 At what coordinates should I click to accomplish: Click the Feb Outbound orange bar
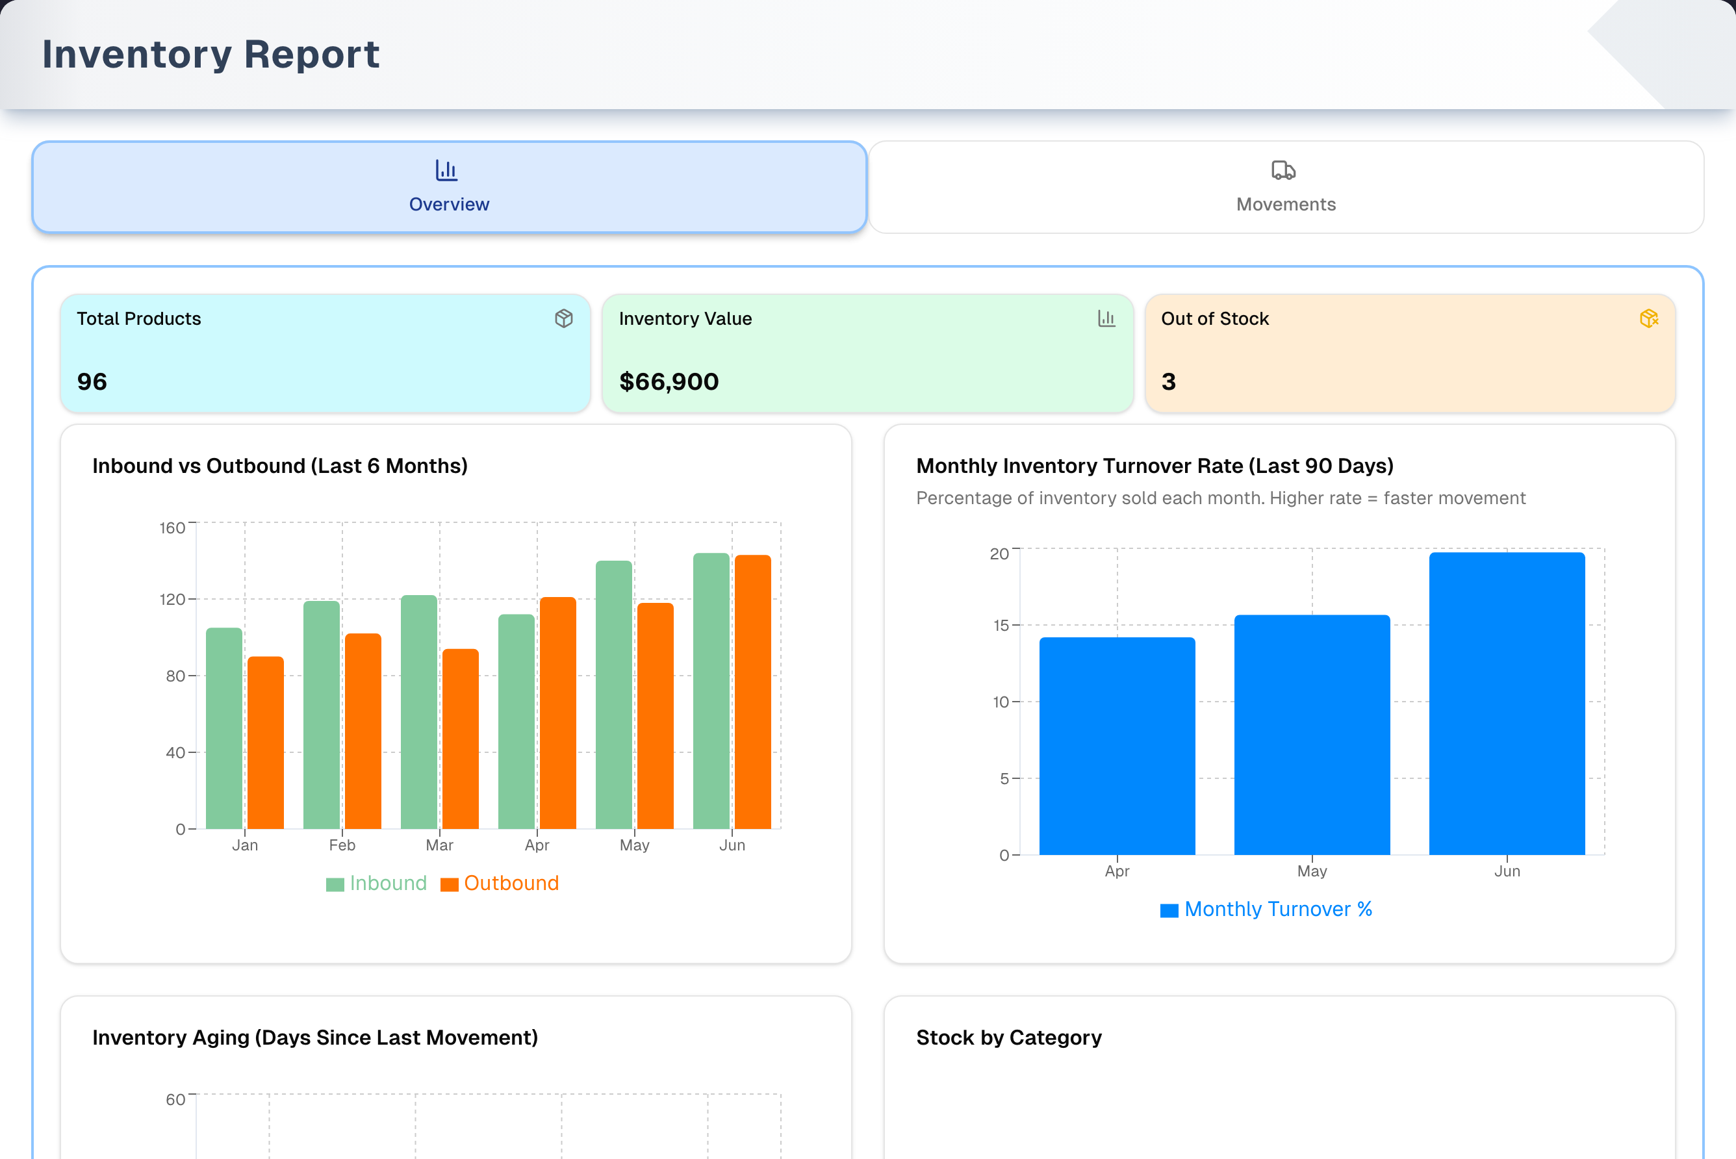pyautogui.click(x=363, y=731)
